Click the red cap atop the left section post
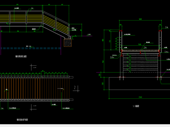Image resolution: width=170 pixels, height=127 pixels. point(121,31)
